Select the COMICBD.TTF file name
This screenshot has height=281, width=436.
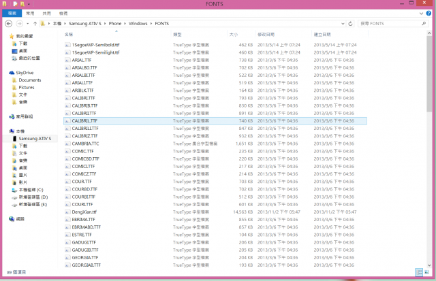(86, 159)
